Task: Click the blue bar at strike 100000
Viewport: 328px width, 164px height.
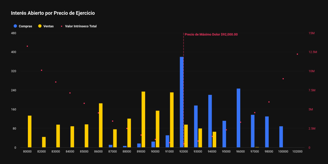Action: [281, 137]
